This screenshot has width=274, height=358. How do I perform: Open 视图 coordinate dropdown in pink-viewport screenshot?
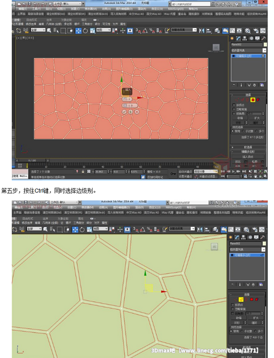point(103,30)
